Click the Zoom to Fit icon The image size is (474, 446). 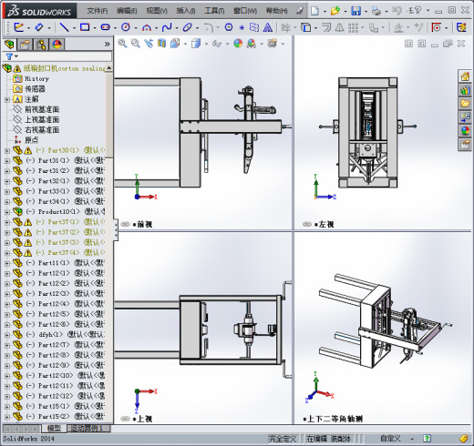pos(122,44)
